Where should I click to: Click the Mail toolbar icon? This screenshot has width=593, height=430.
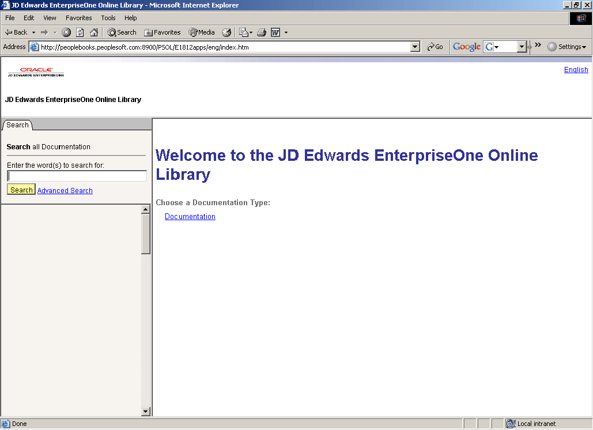point(245,32)
